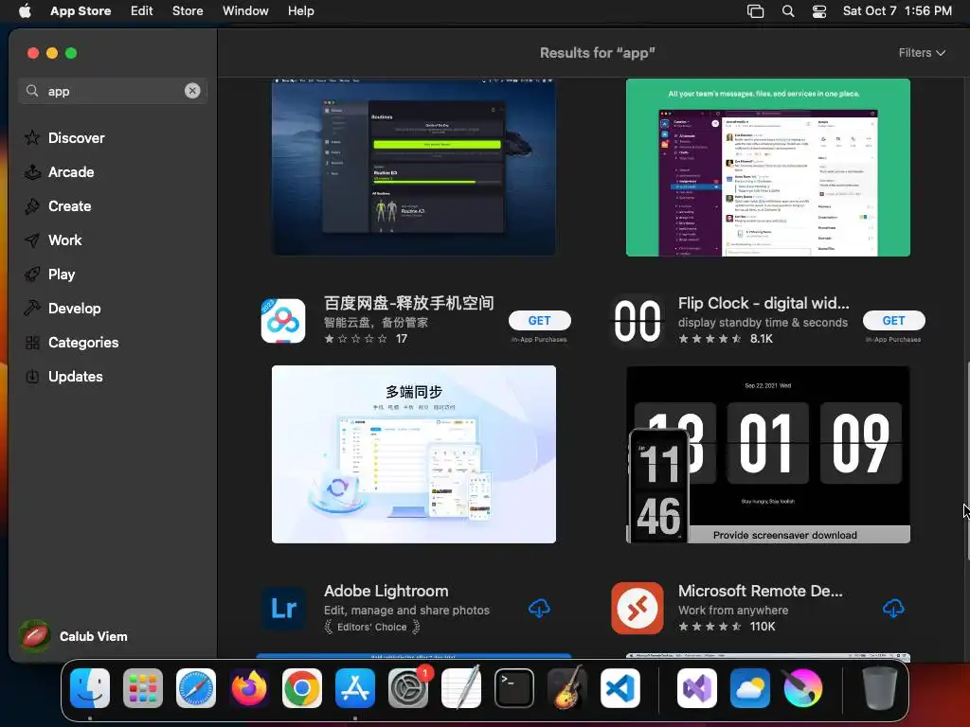Screen dimensions: 970x727
Task: Open TextEdit from the Dock
Action: click(461, 688)
